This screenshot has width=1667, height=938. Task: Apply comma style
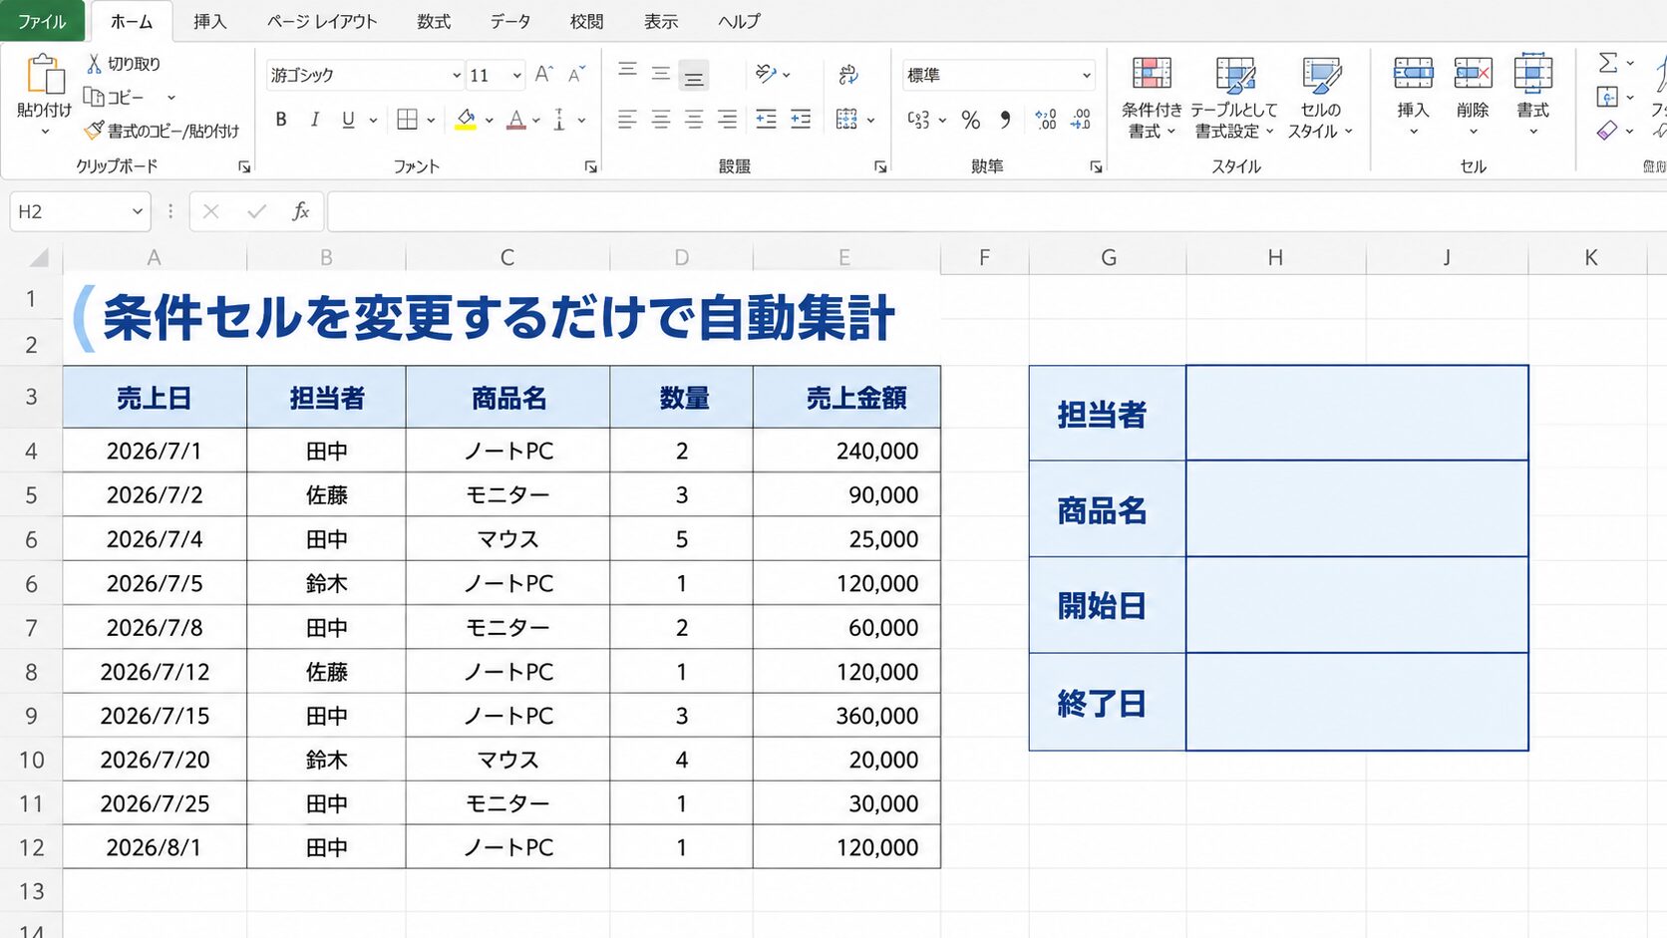click(x=1005, y=120)
